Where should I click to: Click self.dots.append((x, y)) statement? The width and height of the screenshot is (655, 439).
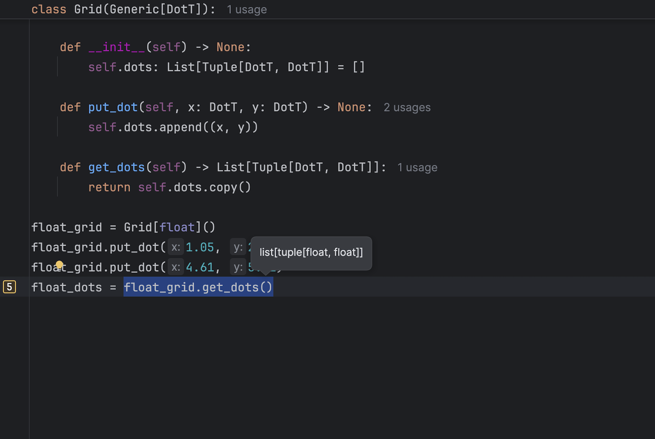tap(173, 127)
